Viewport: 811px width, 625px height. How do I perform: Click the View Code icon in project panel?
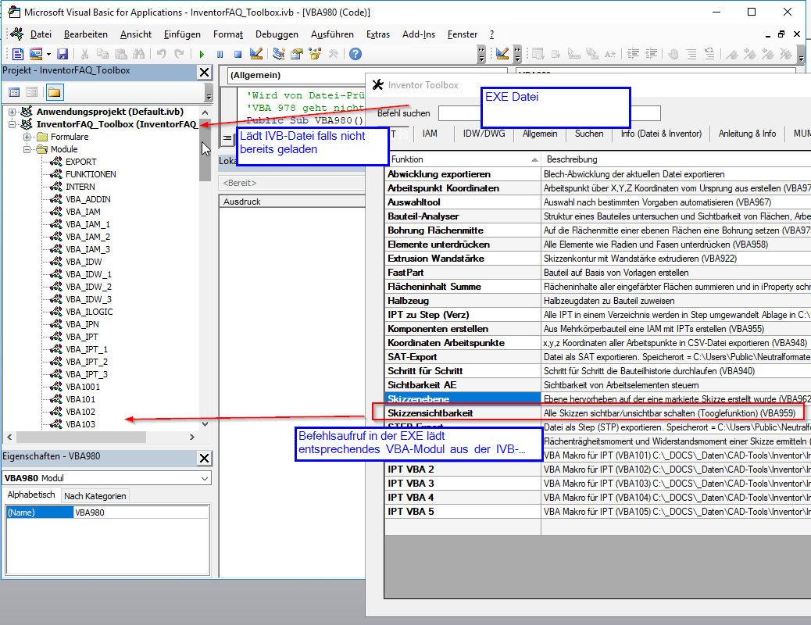[14, 92]
